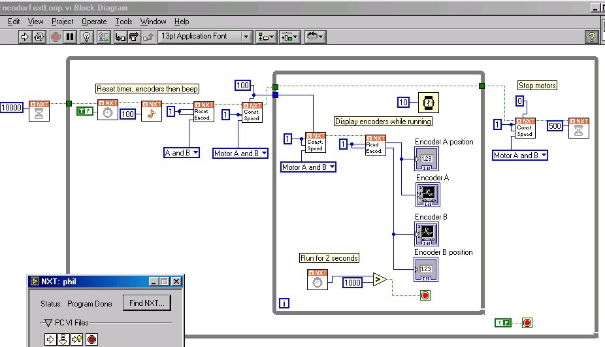Select the Encoder B position numeric indicator
The image size is (605, 347).
pos(425,269)
